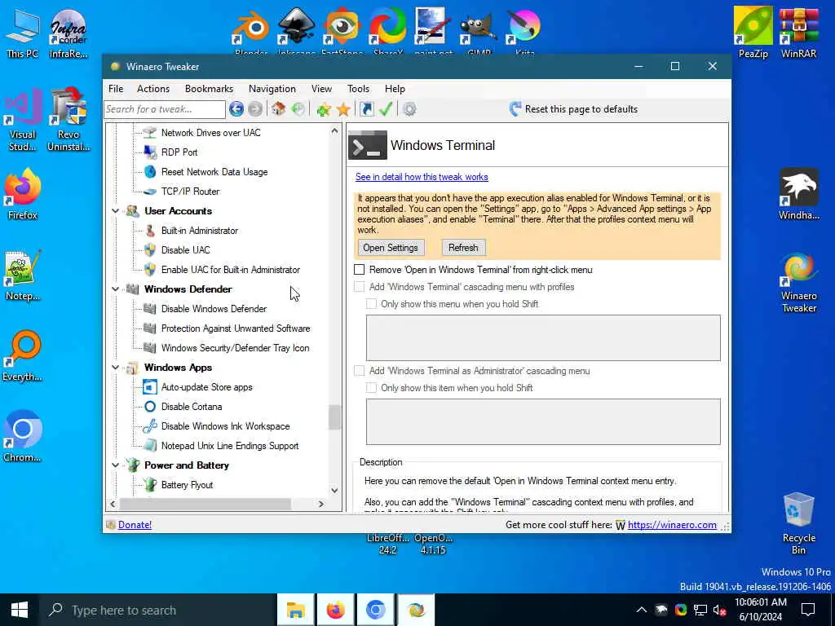Open the Actions menu
Screen dimensions: 835x626
point(153,89)
